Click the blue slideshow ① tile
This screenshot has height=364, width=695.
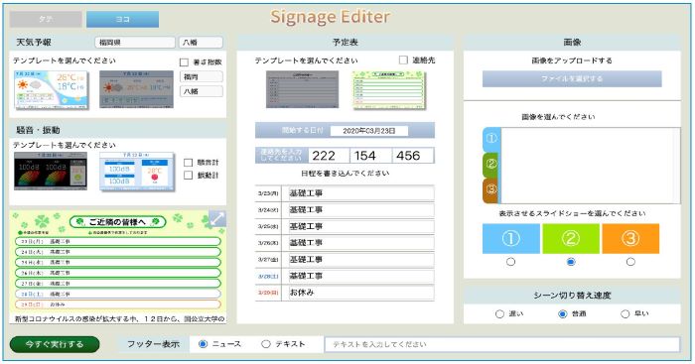point(511,239)
